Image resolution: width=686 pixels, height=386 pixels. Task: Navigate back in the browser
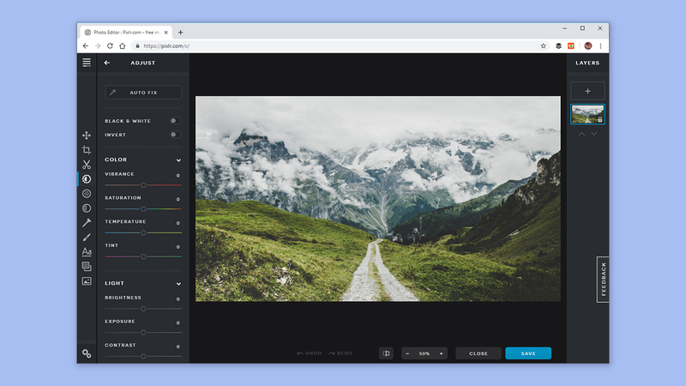(x=85, y=45)
